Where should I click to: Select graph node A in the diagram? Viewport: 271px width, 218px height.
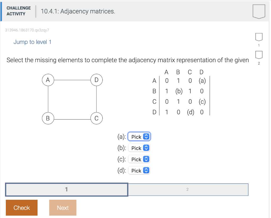click(x=48, y=80)
